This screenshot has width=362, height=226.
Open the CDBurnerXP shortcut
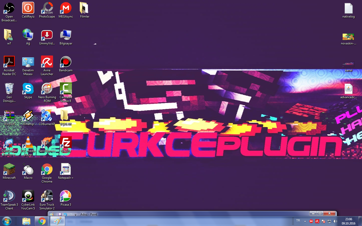[x=47, y=118]
